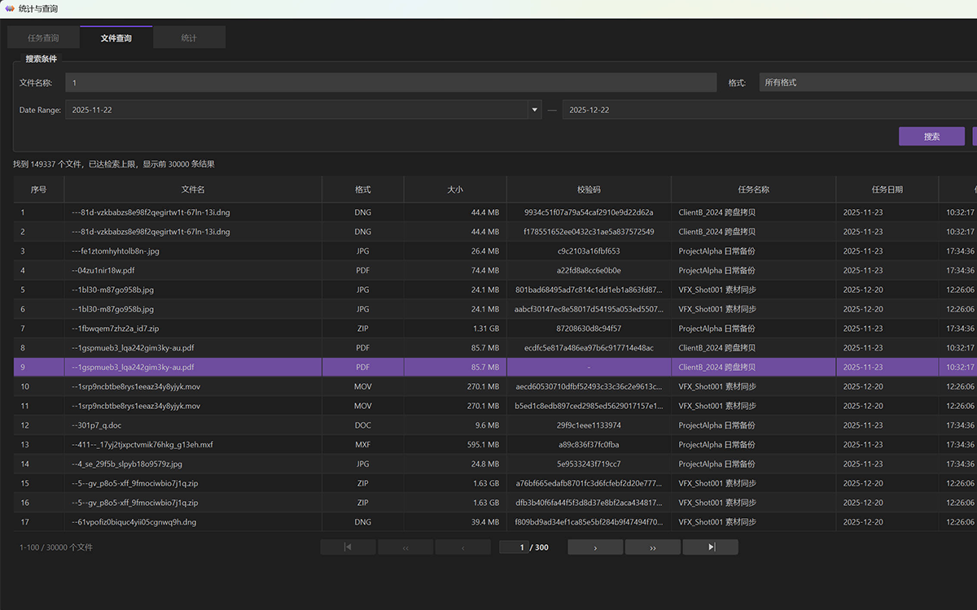Skip forward with double chevron button
977x610 pixels.
(653, 547)
